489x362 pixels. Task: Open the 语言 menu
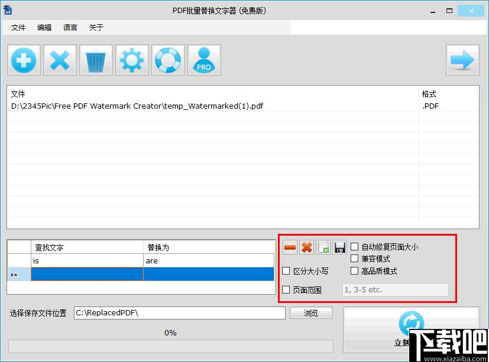(x=70, y=27)
